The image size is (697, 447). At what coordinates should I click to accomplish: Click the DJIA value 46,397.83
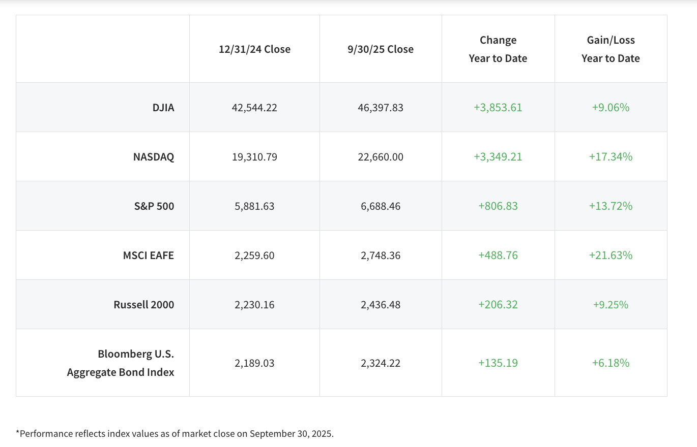pos(381,108)
